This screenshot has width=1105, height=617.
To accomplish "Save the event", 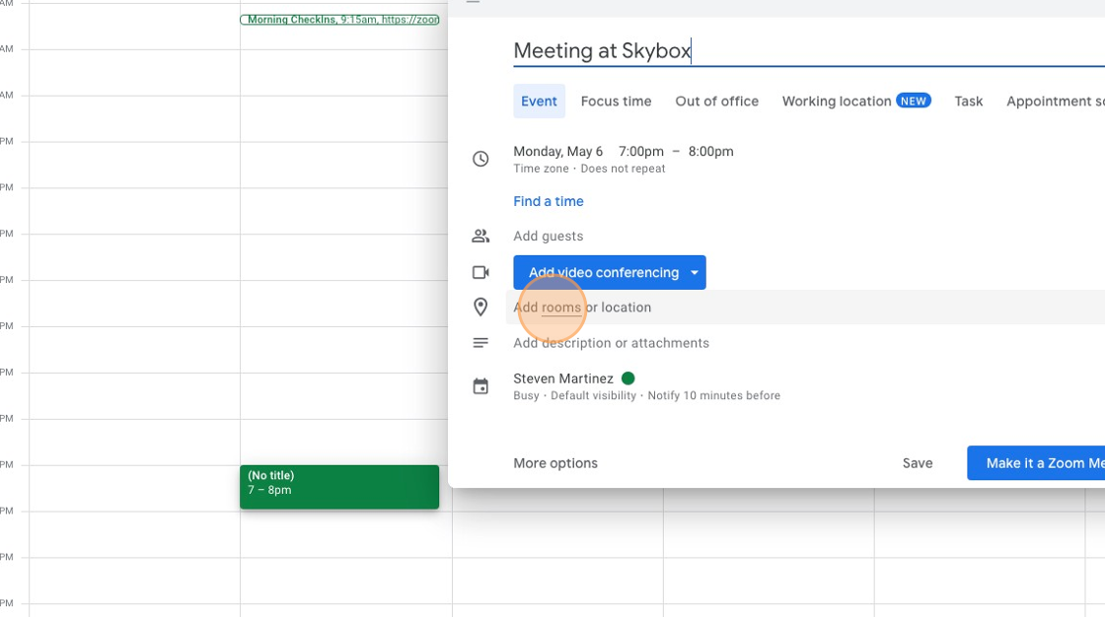I will click(x=918, y=463).
